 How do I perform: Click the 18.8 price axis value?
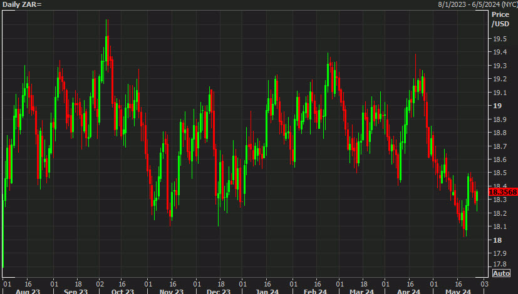pos(500,133)
